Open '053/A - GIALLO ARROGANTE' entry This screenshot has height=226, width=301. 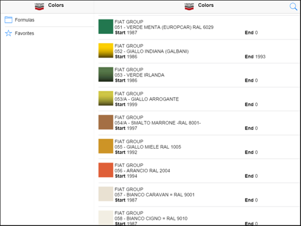click(x=147, y=99)
